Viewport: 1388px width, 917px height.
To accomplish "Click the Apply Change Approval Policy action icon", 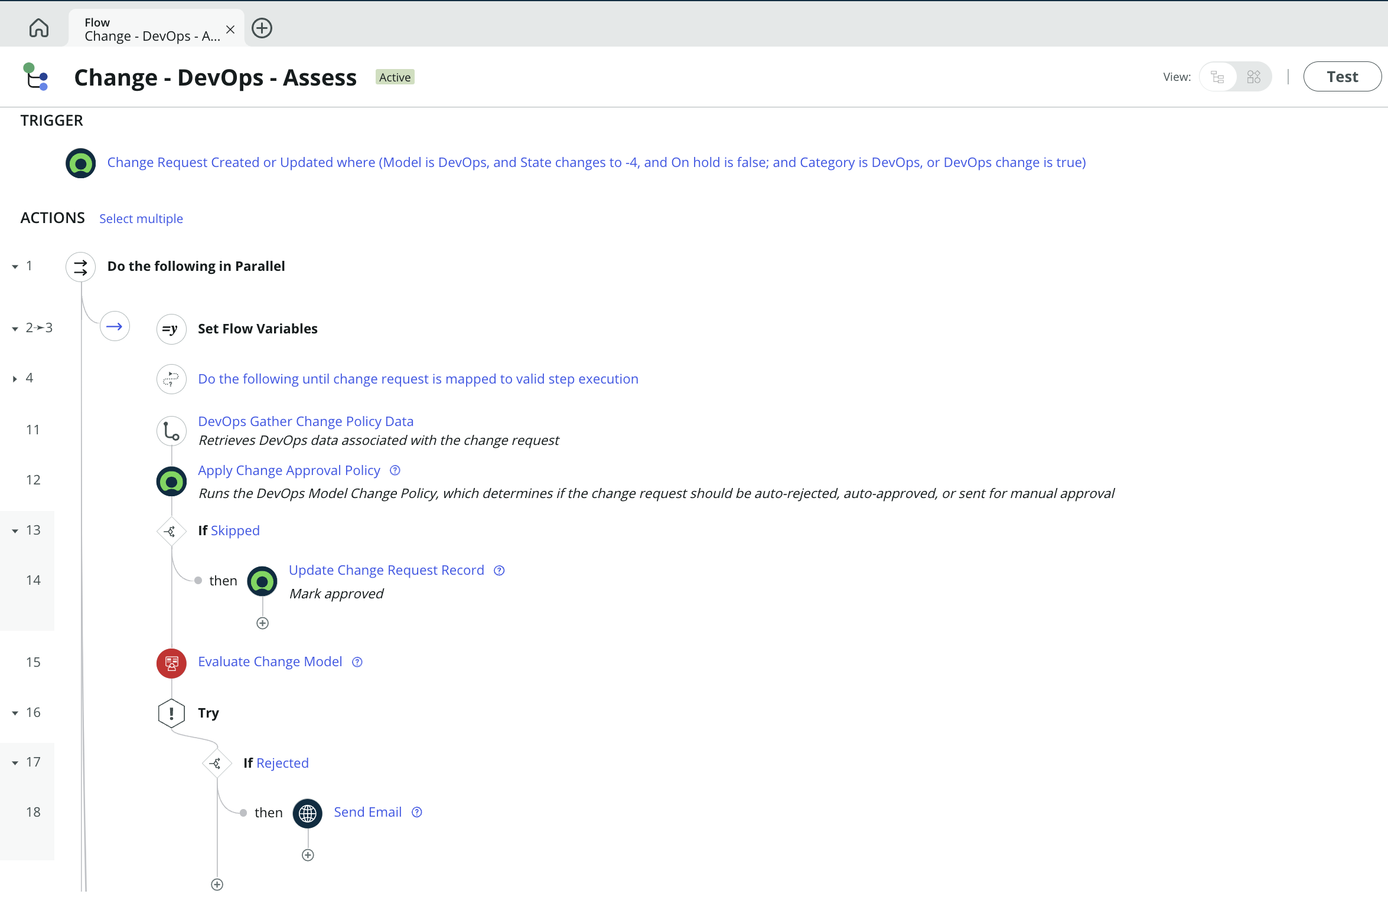I will click(x=171, y=482).
